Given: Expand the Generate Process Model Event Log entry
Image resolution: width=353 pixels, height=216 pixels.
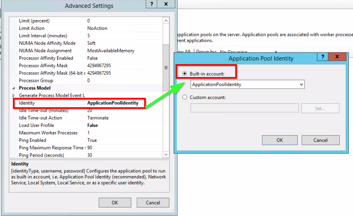Looking at the screenshot, I should pos(13,95).
